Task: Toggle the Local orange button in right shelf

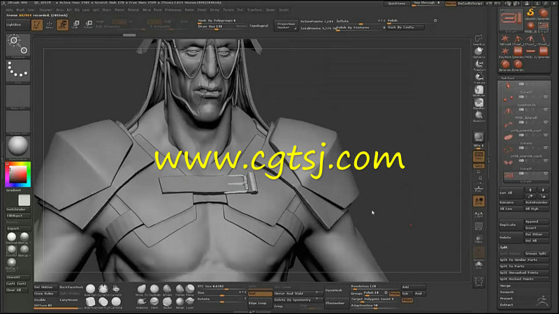Action: click(479, 201)
